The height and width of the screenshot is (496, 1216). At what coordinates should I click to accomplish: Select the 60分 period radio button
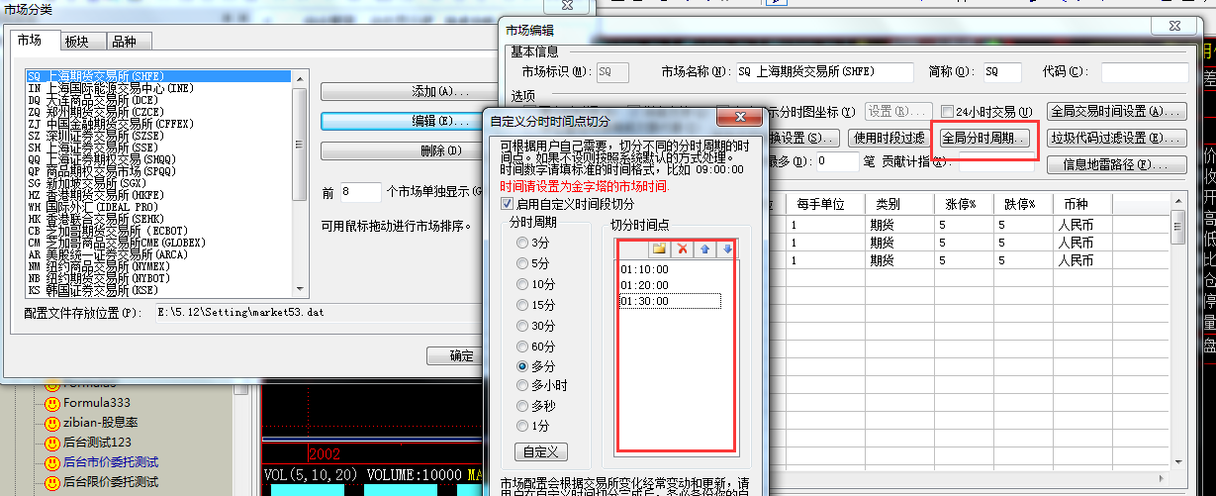coord(522,347)
